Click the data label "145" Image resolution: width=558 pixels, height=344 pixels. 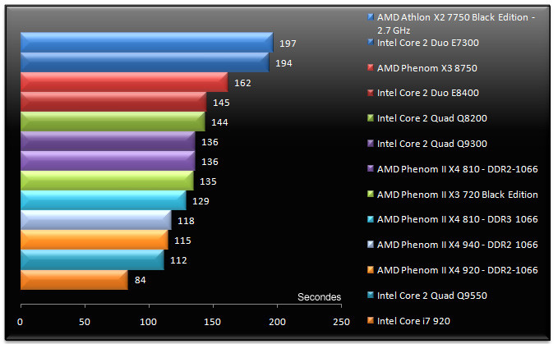pos(221,103)
